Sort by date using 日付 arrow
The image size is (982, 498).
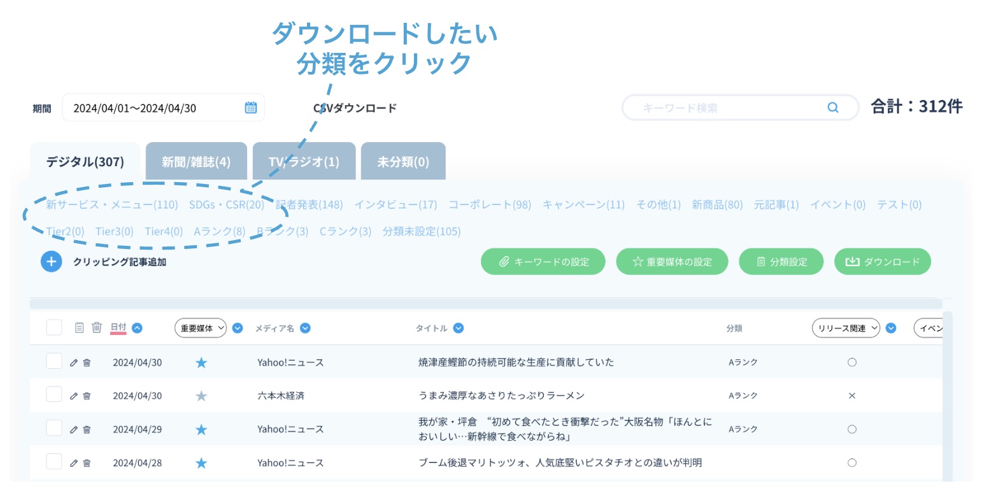[137, 328]
